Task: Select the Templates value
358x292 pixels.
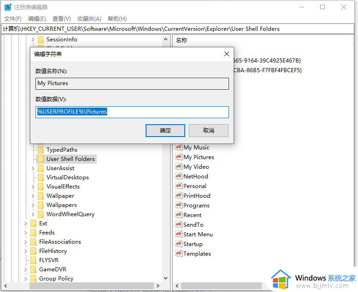Action: tap(197, 254)
